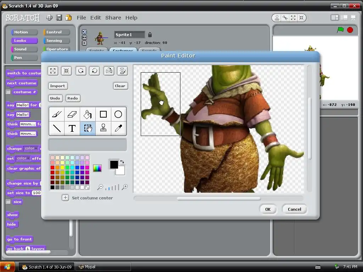Switch to full stage view mode
The width and height of the screenshot is (363, 272).
click(x=344, y=18)
